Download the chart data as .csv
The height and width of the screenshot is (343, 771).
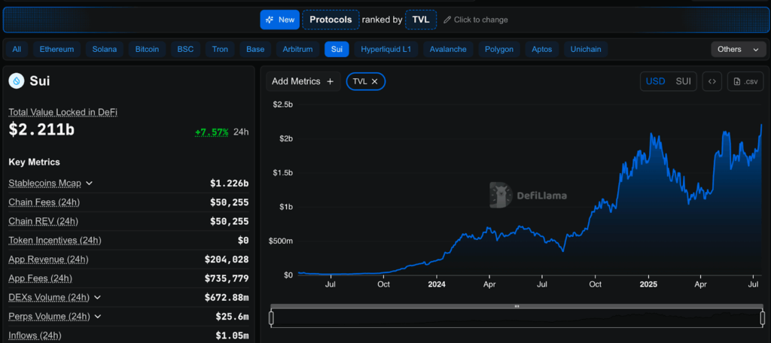pos(745,81)
